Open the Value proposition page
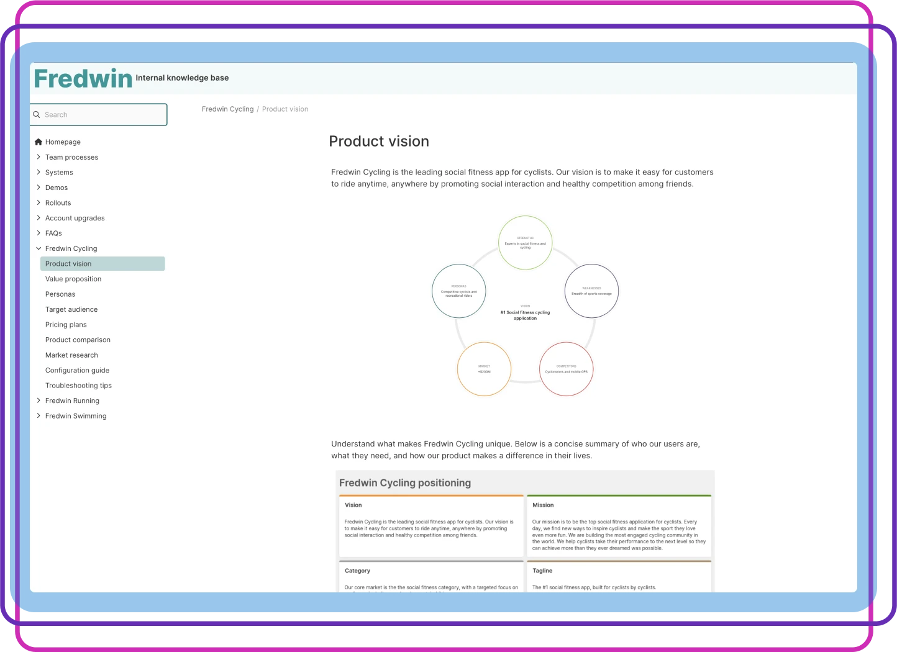897x652 pixels. coord(73,279)
